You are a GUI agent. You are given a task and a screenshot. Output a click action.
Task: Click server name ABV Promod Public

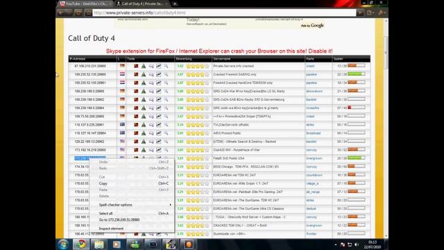pos(227,133)
